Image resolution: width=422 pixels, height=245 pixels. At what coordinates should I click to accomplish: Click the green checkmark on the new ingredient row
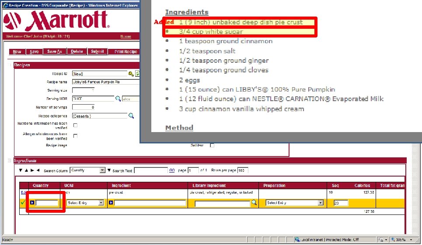tap(23, 203)
